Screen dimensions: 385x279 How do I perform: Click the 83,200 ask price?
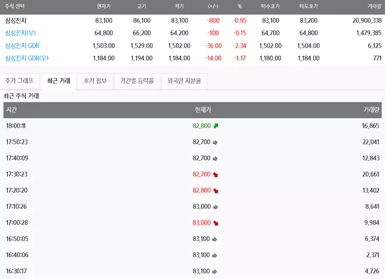(309, 20)
